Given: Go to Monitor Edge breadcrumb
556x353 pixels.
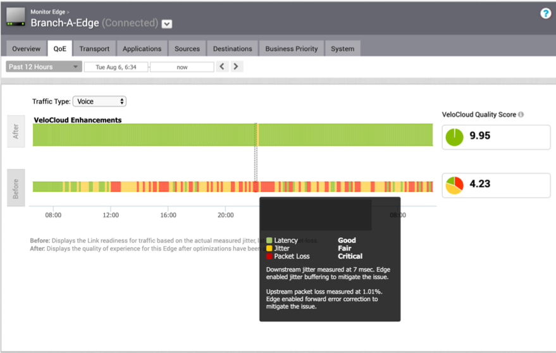Looking at the screenshot, I should [x=48, y=12].
